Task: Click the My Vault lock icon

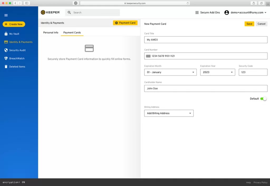Action: (x=6, y=34)
